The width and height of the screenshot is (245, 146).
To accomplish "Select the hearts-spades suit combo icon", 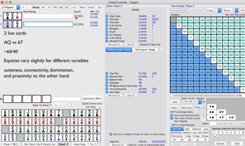I will point(212,107).
